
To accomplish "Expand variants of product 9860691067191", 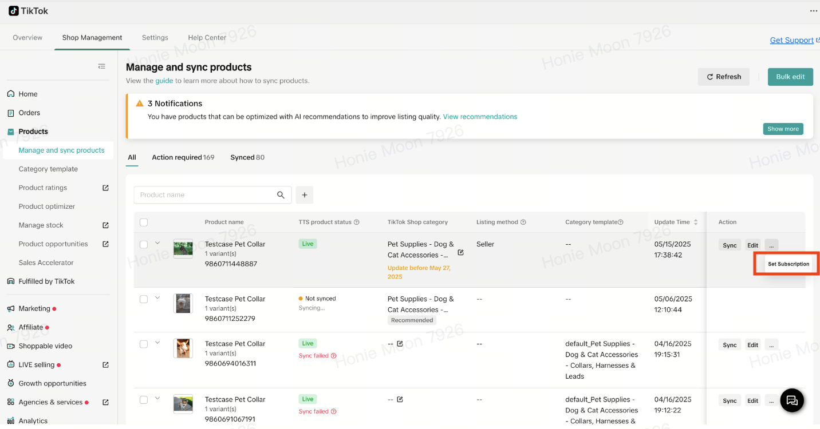I will point(157,398).
